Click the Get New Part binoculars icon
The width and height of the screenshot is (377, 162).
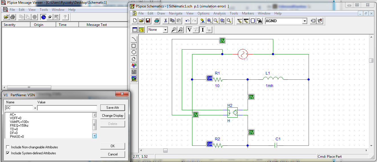[x=259, y=21]
